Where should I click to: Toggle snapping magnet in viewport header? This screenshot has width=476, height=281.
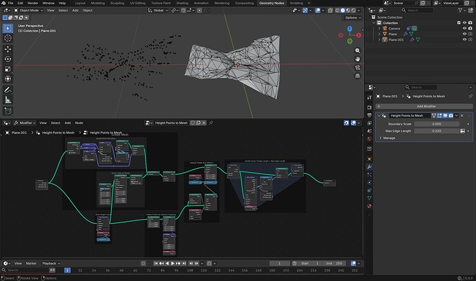click(184, 10)
